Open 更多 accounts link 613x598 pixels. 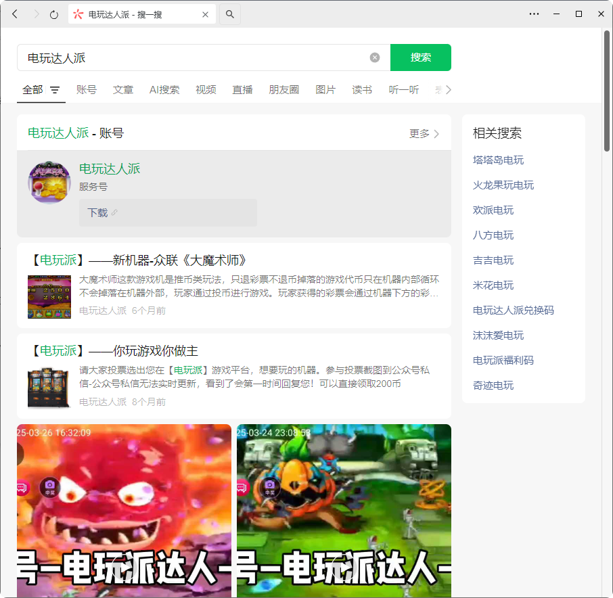tap(424, 134)
